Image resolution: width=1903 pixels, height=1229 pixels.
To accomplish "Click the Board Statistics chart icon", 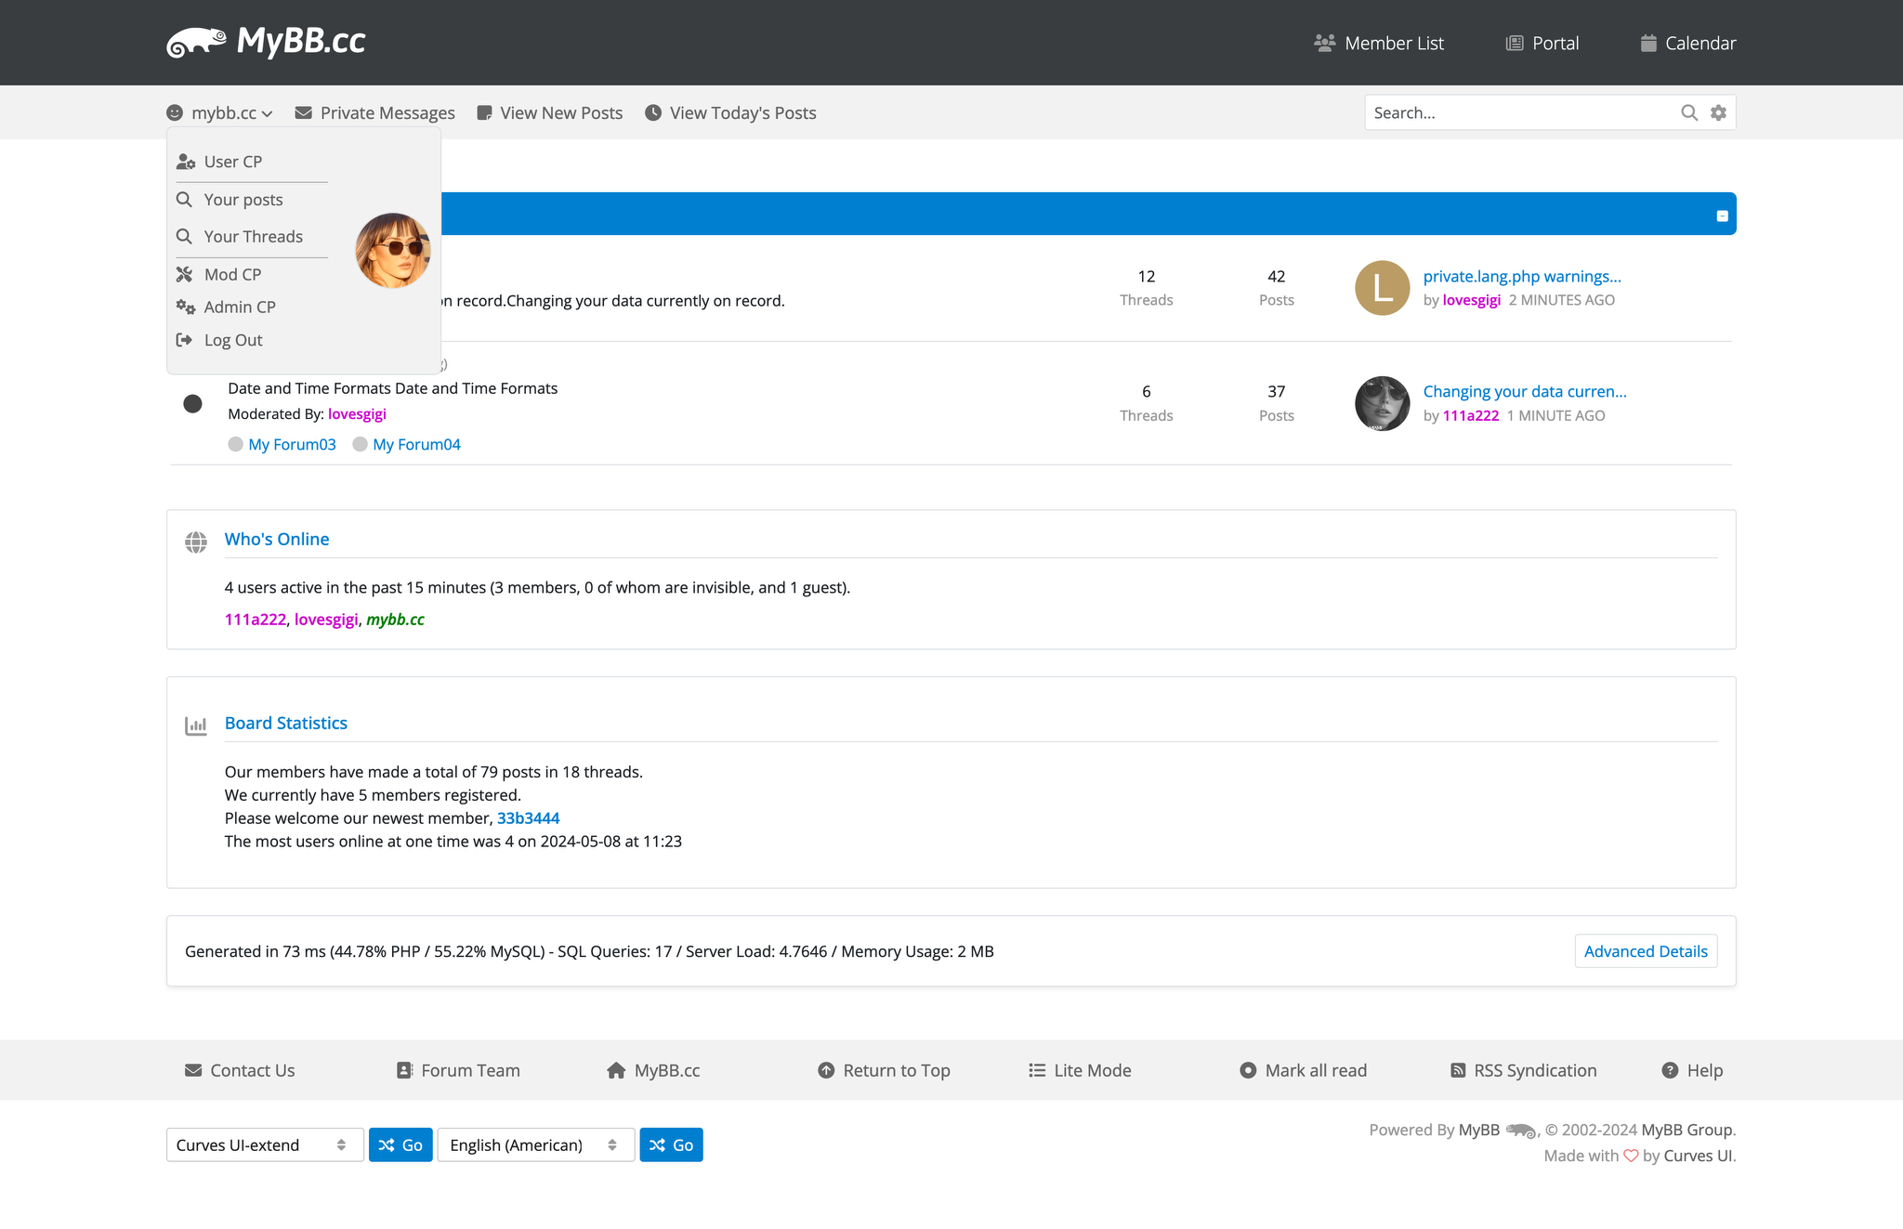I will pos(195,724).
